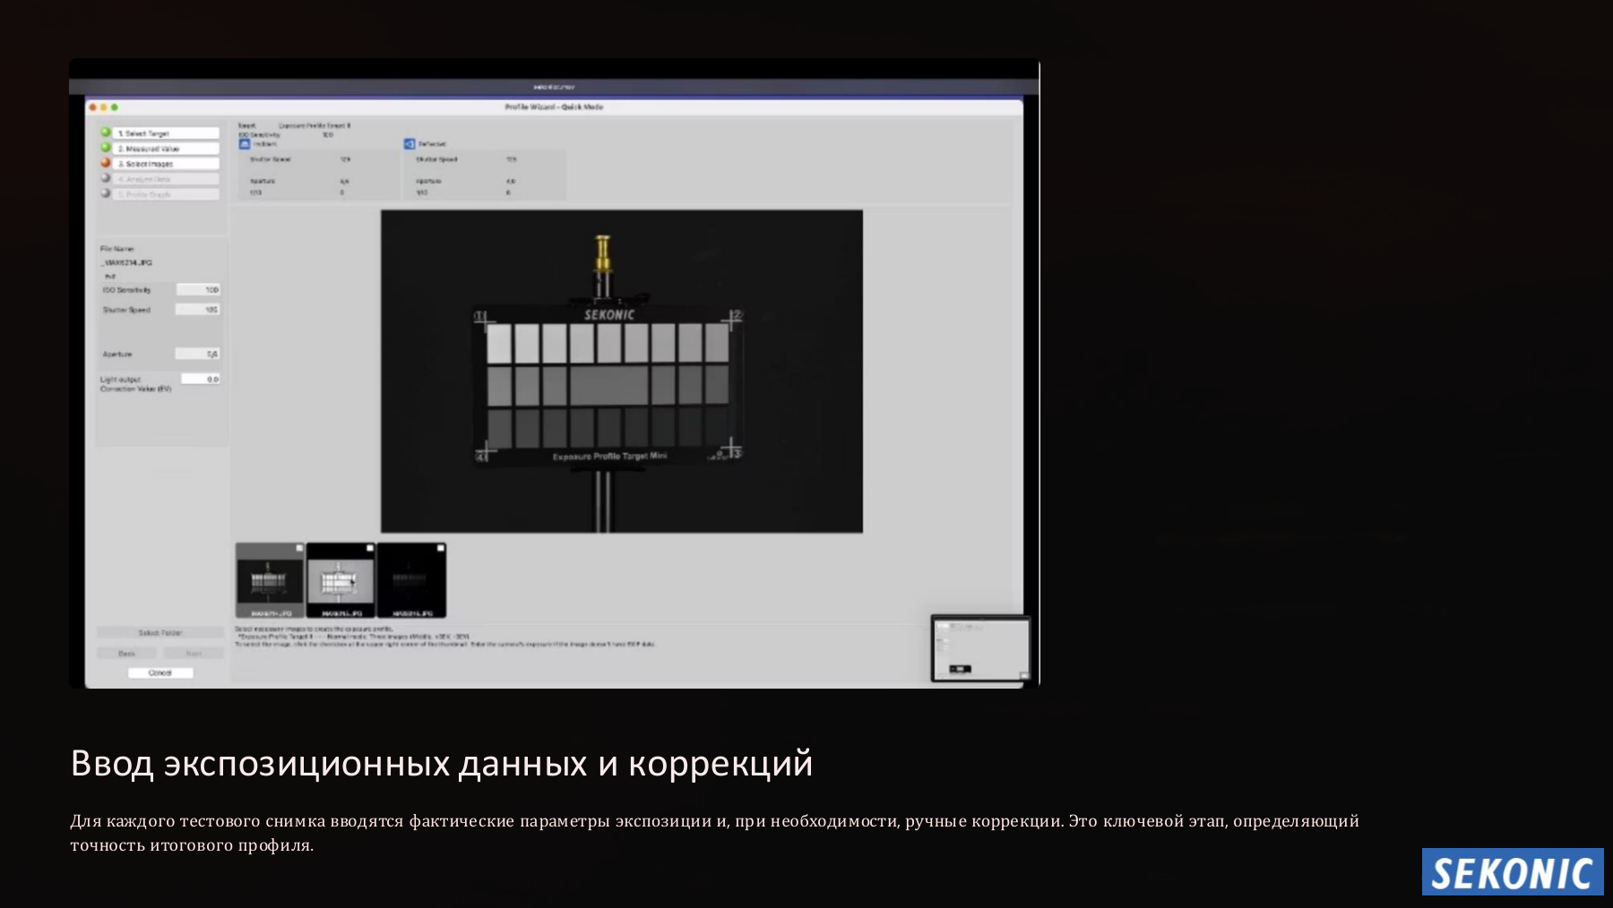Image resolution: width=1613 pixels, height=908 pixels.
Task: Tick the checkbox on the first thumbnail
Action: 299,548
